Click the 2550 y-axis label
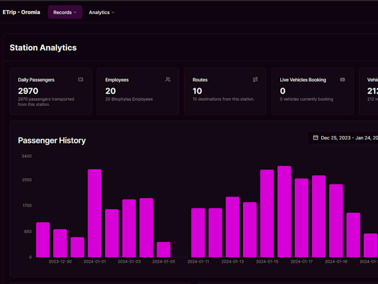Viewport: 378px width, 284px height. [x=26, y=180]
